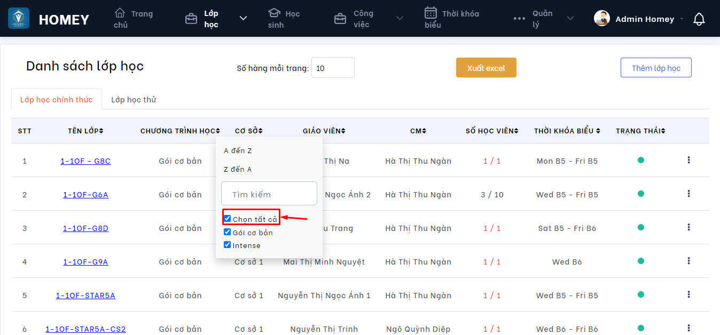Click the HOMEY logo icon
Screen dimensions: 720x335
[x=19, y=19]
